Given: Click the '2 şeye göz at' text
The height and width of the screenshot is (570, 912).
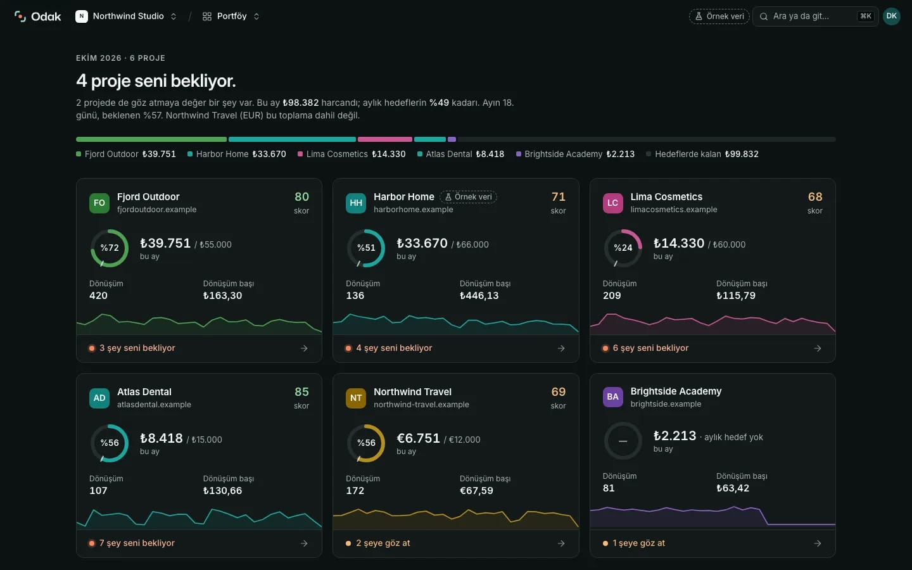Looking at the screenshot, I should [x=383, y=543].
